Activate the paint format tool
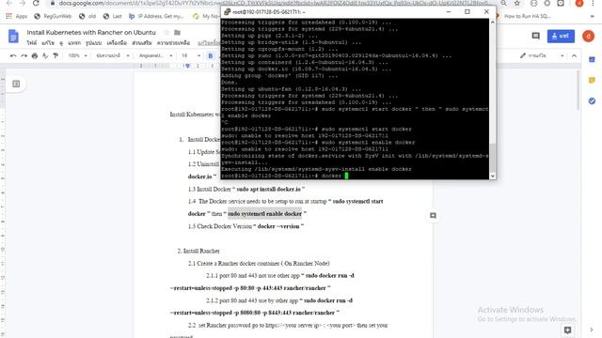602x338 pixels. click(x=55, y=56)
